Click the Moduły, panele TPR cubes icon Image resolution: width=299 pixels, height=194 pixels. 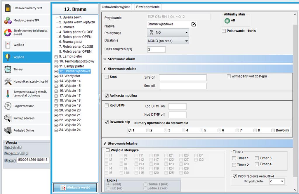pyautogui.click(x=8, y=20)
